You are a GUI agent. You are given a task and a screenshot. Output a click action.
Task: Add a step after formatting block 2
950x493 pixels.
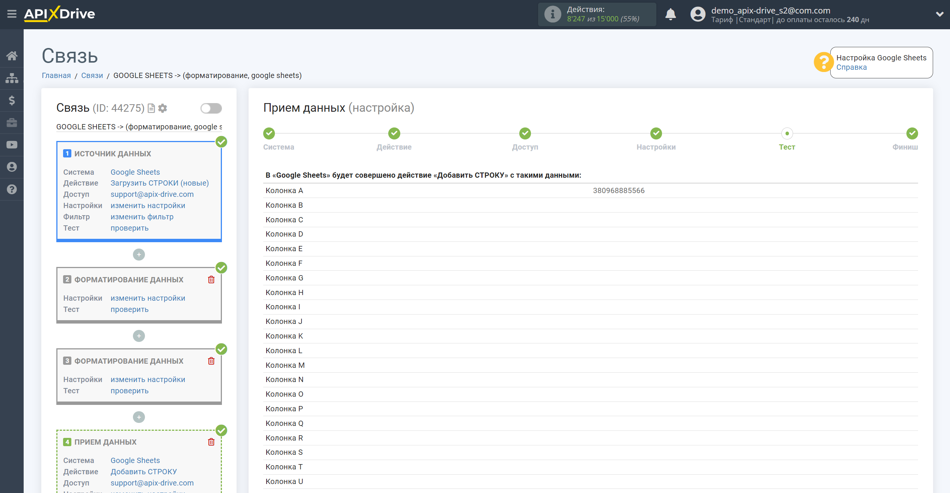[139, 336]
